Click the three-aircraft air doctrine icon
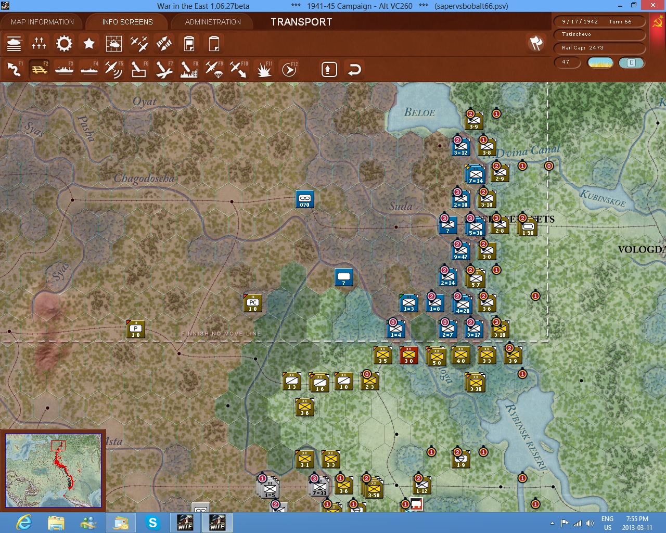Screen dimensions: 666x533 click(139, 44)
